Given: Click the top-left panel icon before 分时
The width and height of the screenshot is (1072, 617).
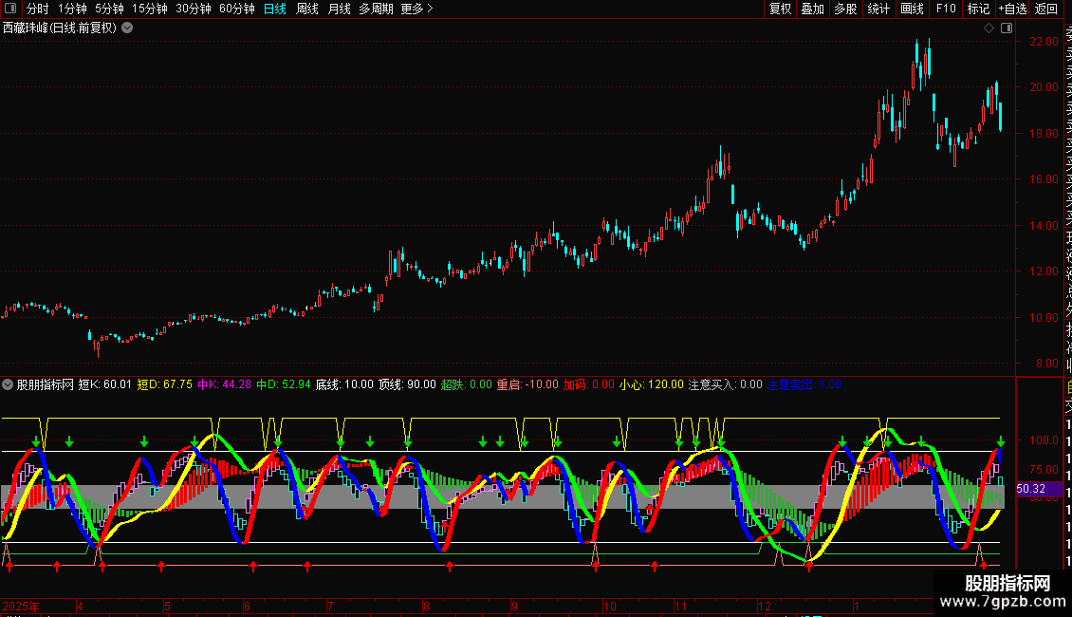Looking at the screenshot, I should click(x=10, y=9).
